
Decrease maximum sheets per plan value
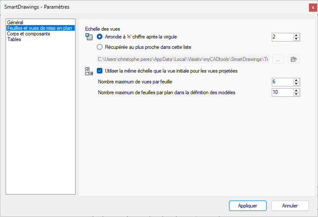tap(296, 94)
